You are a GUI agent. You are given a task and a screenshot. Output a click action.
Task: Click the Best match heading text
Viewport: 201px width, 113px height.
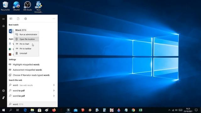[14, 25]
